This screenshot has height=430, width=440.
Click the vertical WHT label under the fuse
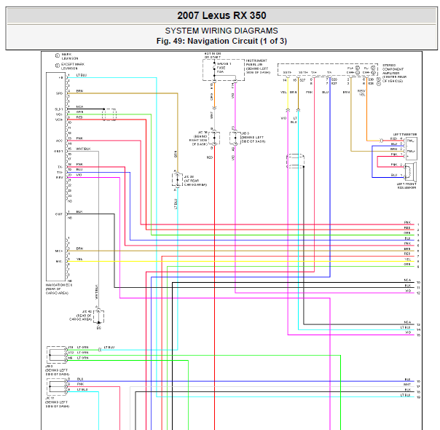212,115
